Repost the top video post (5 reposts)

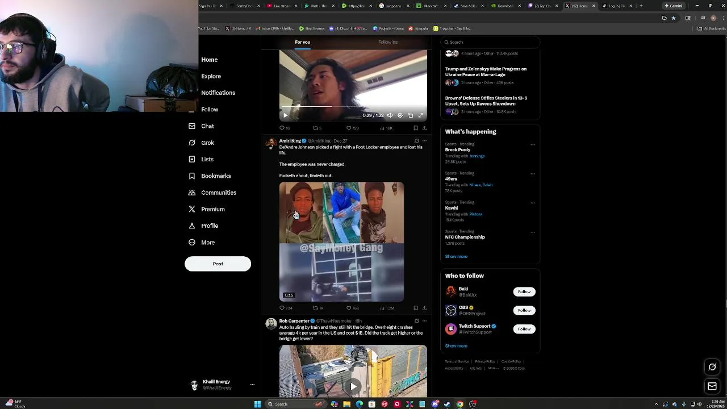317,128
